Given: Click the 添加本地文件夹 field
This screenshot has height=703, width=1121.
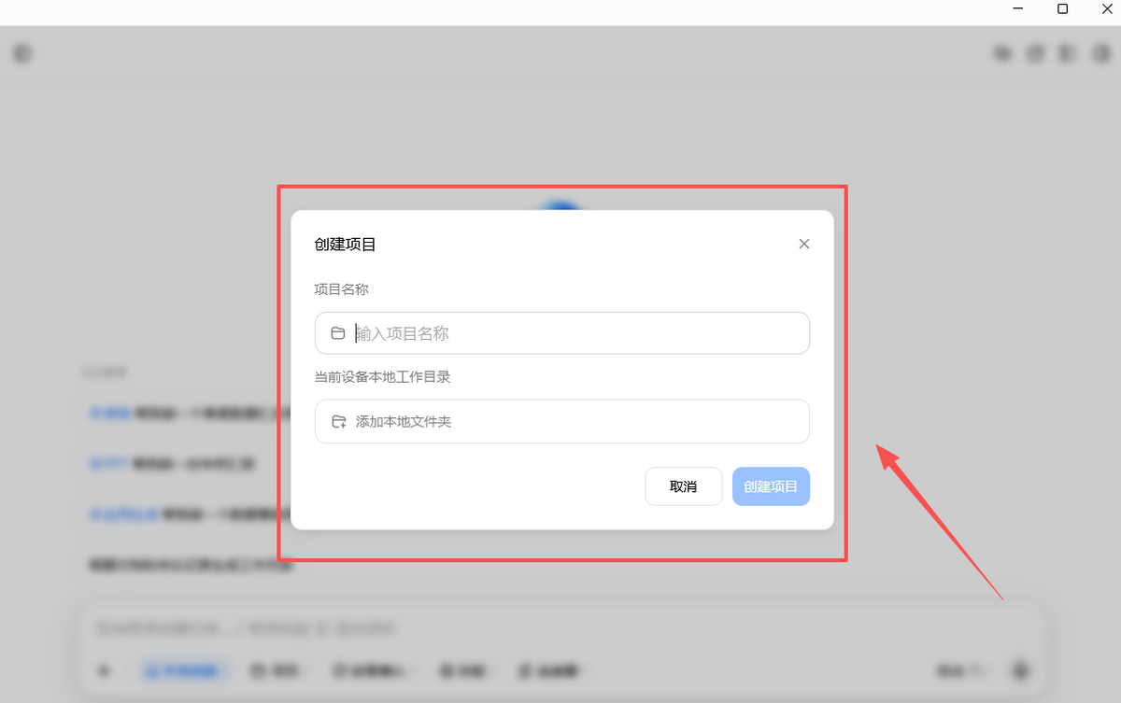Looking at the screenshot, I should point(562,422).
